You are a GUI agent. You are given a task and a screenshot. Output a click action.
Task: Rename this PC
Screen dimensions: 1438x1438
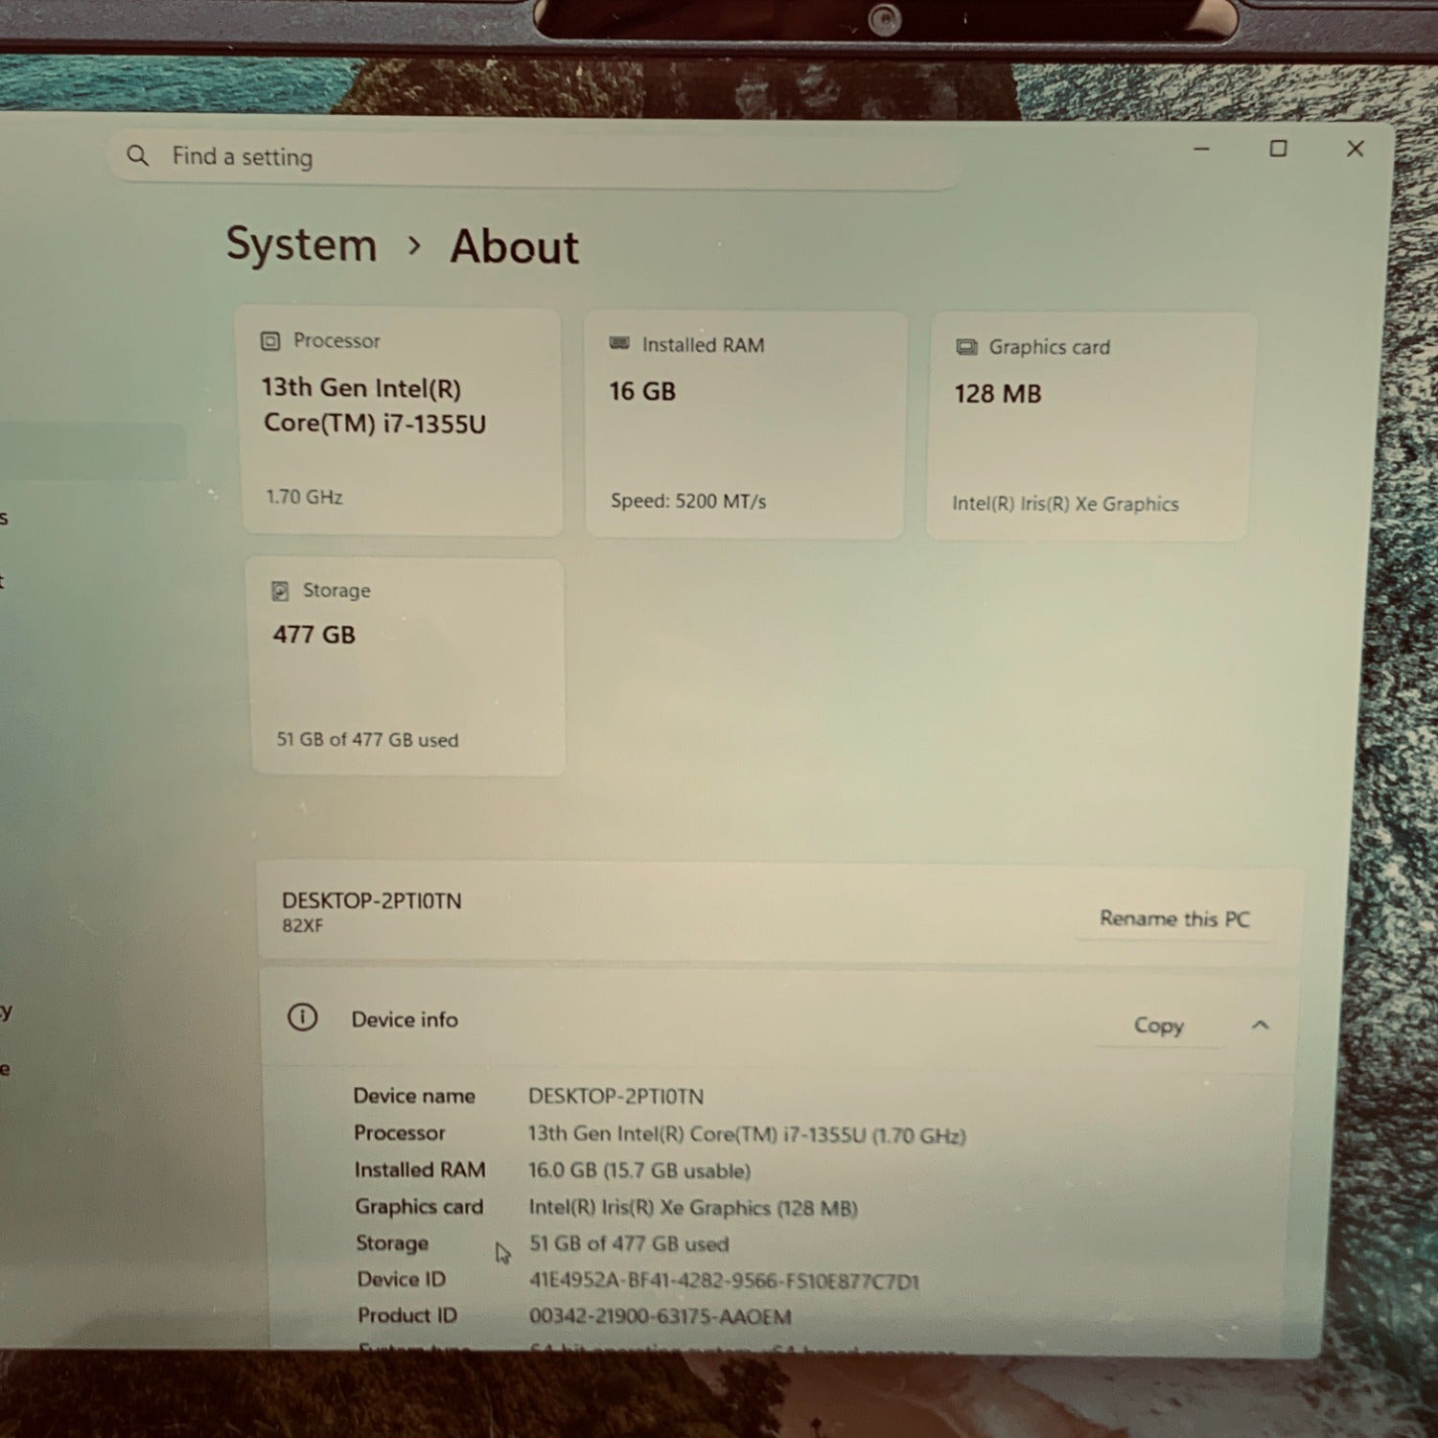(1174, 918)
